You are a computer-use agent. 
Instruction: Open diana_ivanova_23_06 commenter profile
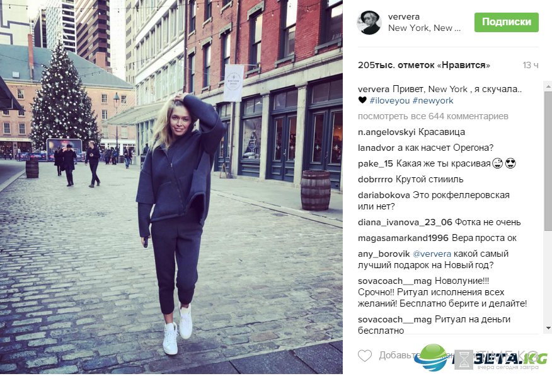coord(405,222)
